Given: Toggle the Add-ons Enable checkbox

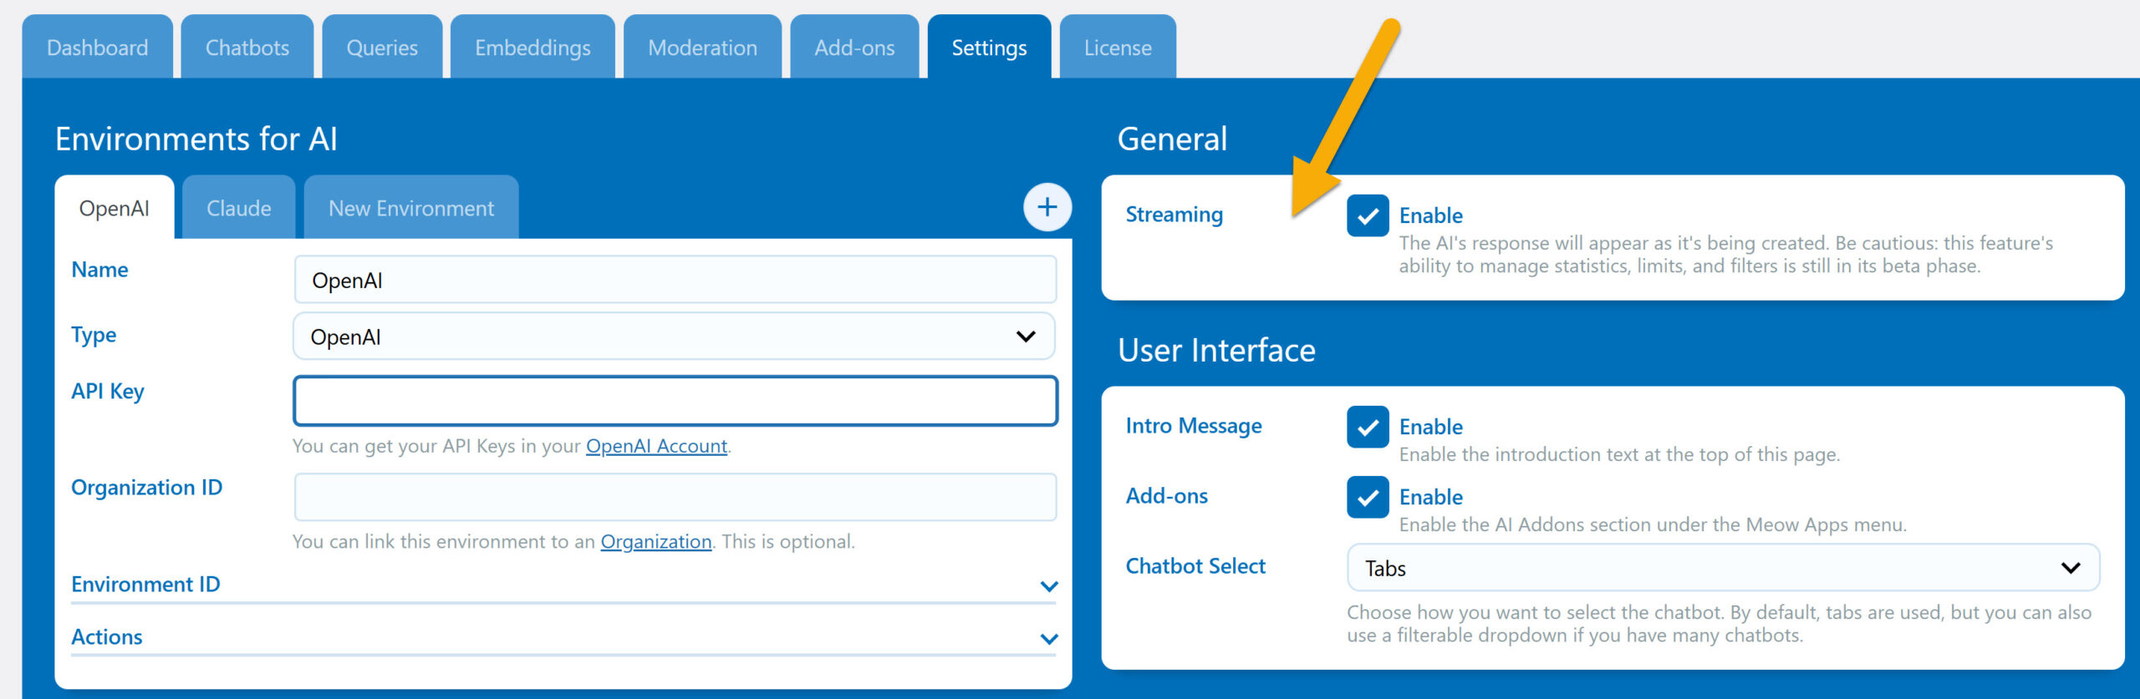Looking at the screenshot, I should [1368, 498].
